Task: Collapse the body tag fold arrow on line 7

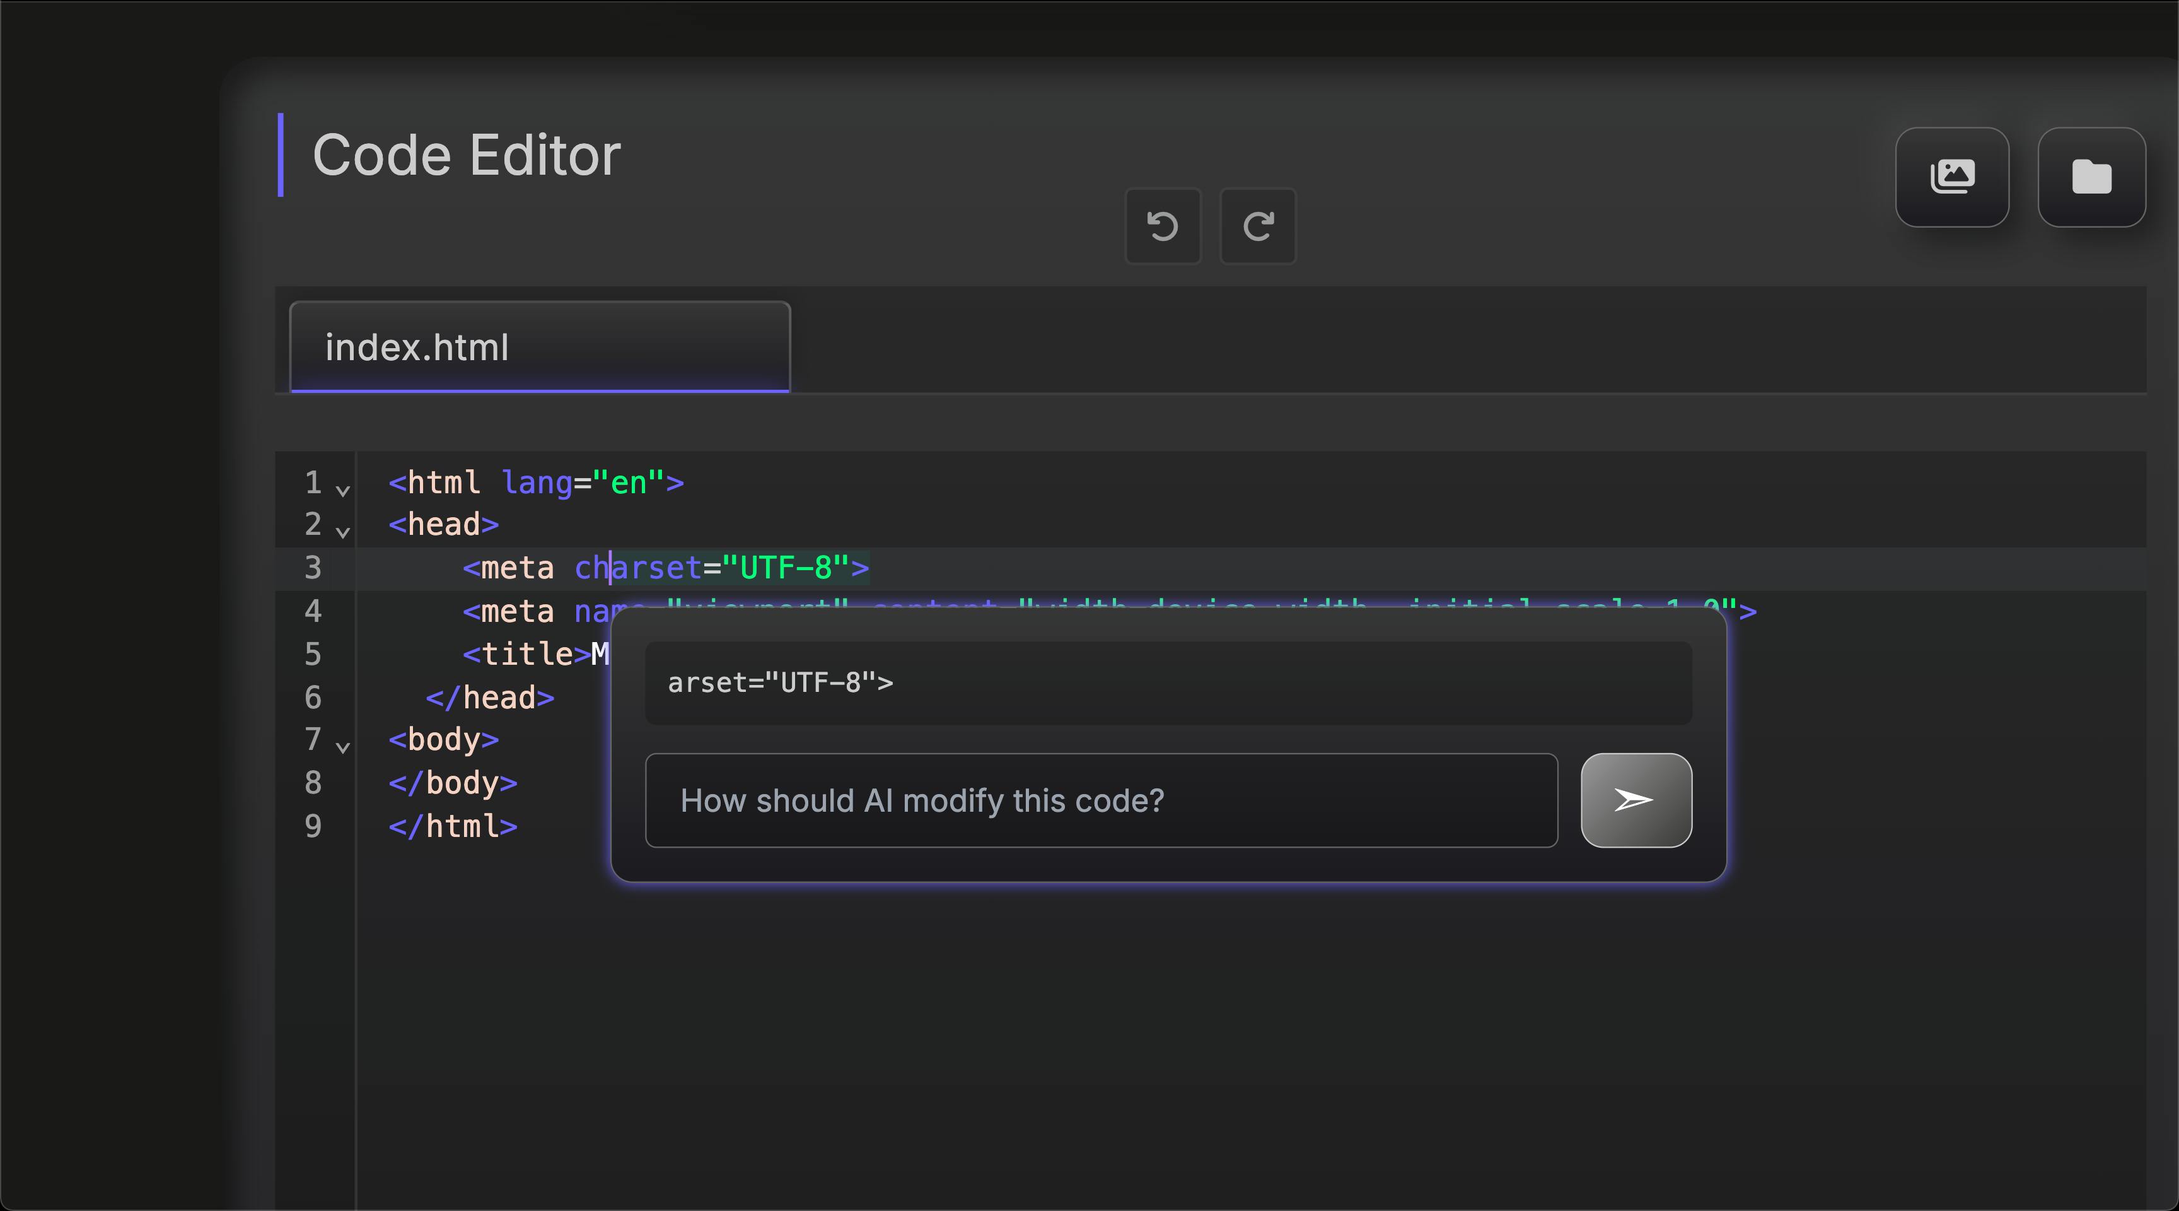Action: pos(342,746)
